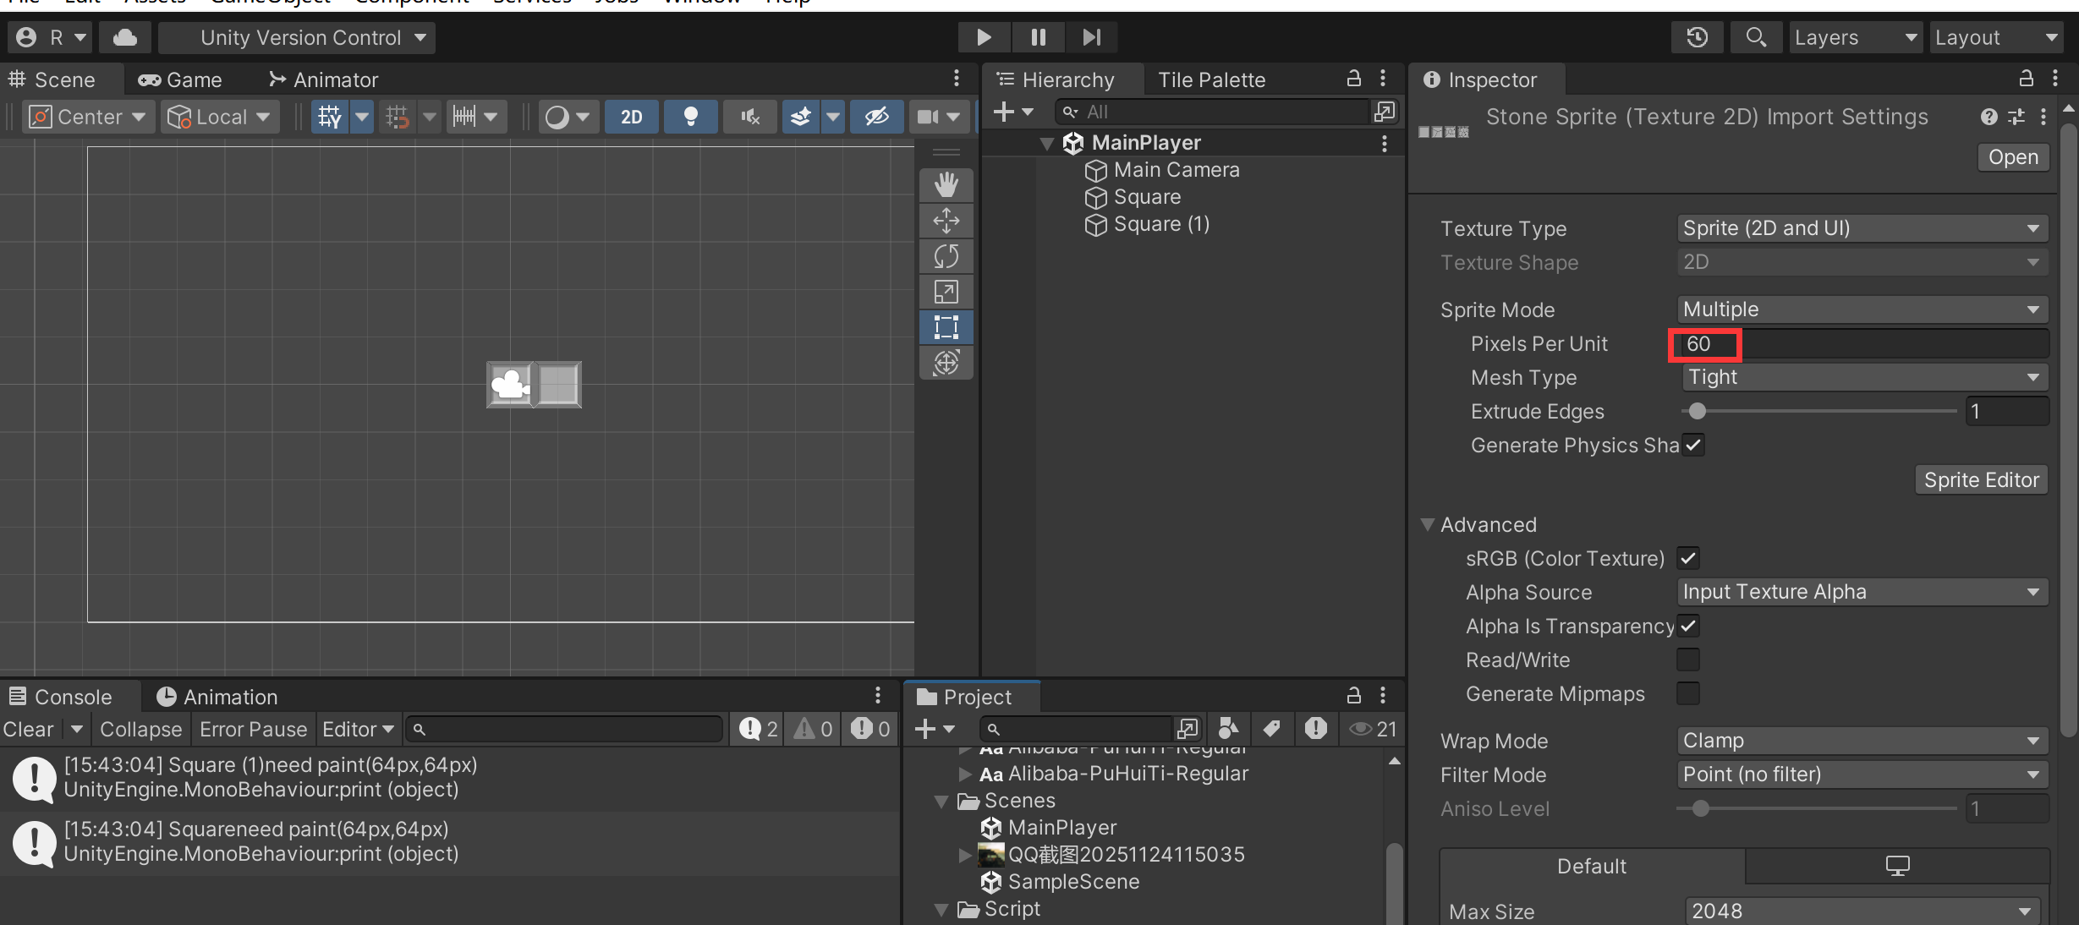Activate the Rect transform tool
The height and width of the screenshot is (925, 2079).
(946, 327)
